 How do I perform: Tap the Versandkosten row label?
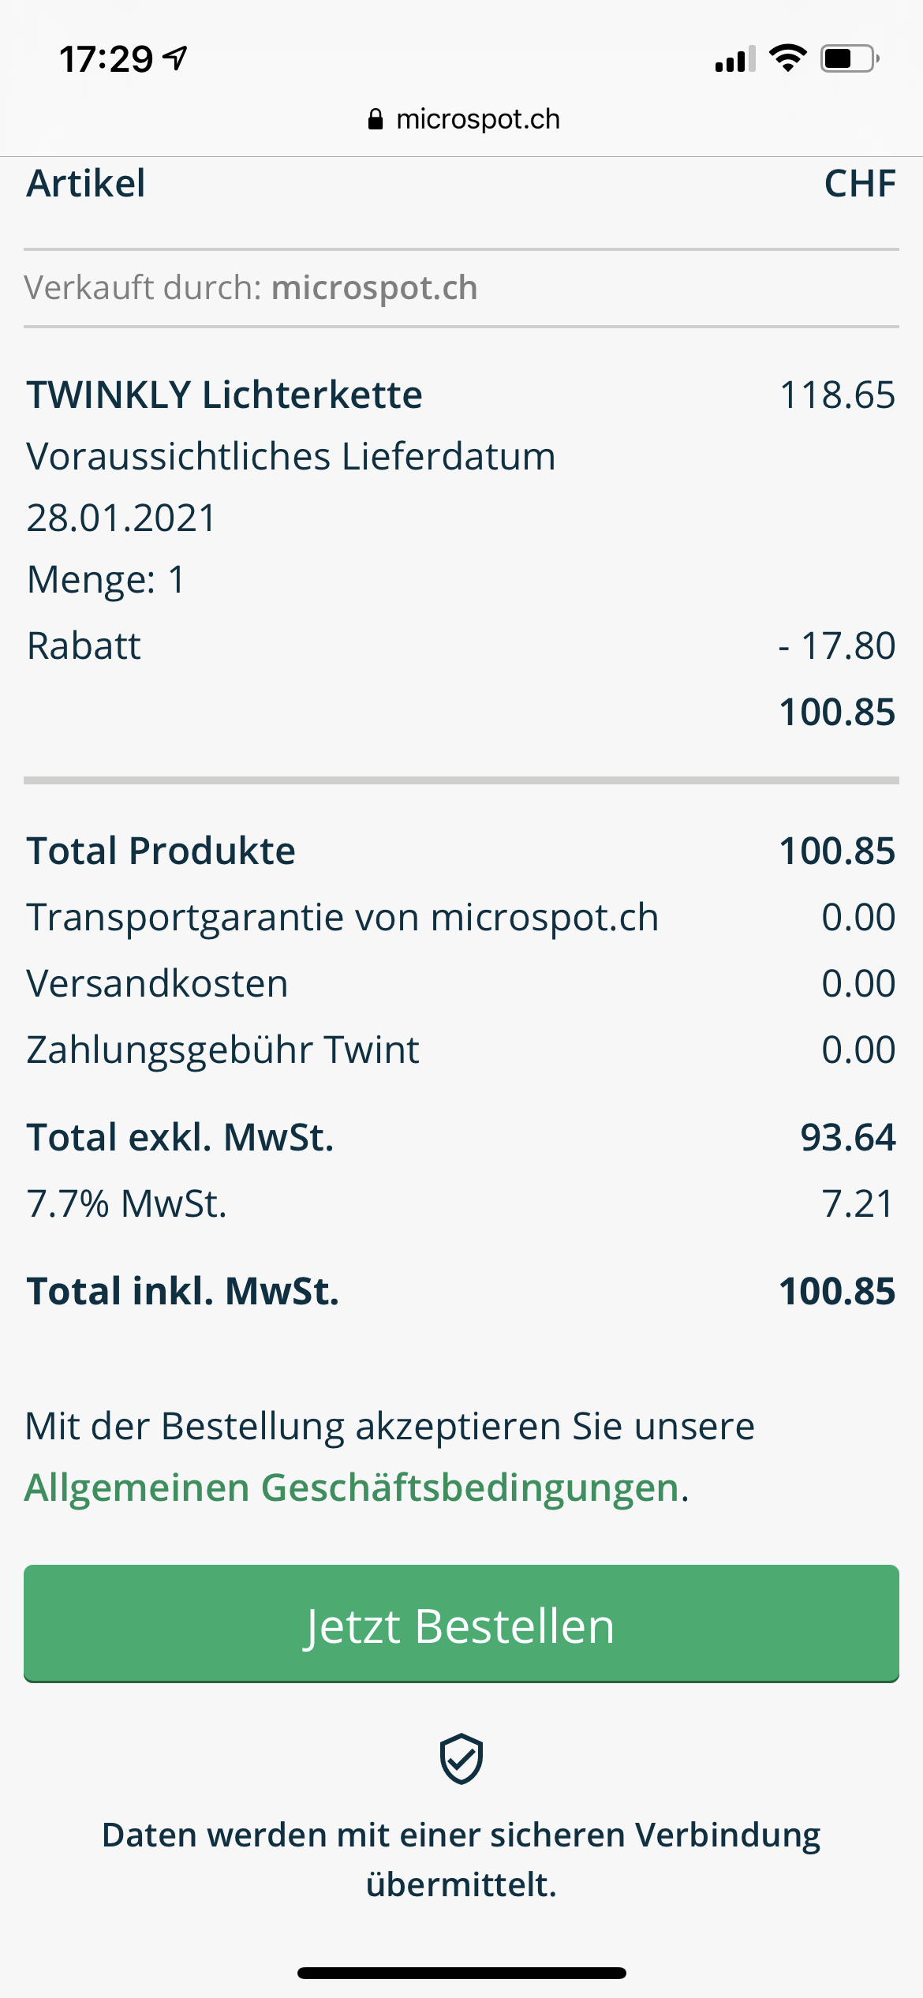pyautogui.click(x=158, y=984)
